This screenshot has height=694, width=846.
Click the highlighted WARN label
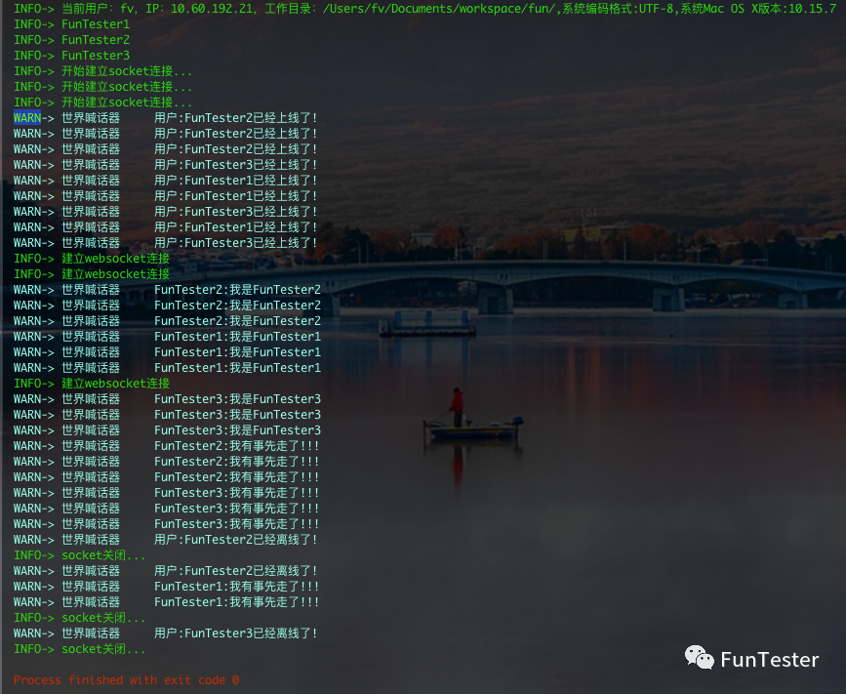27,118
